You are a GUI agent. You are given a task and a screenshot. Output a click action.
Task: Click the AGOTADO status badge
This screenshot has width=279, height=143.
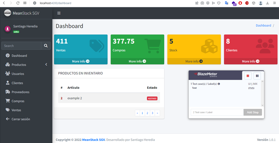click(x=152, y=98)
